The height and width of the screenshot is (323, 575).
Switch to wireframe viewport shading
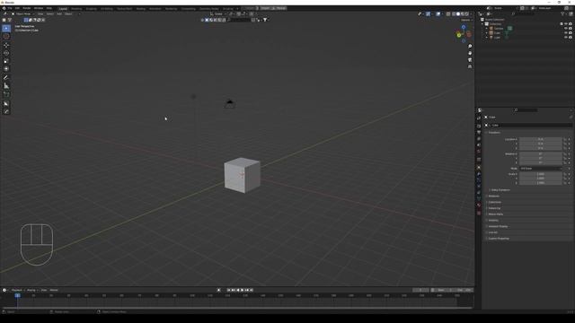click(x=454, y=14)
